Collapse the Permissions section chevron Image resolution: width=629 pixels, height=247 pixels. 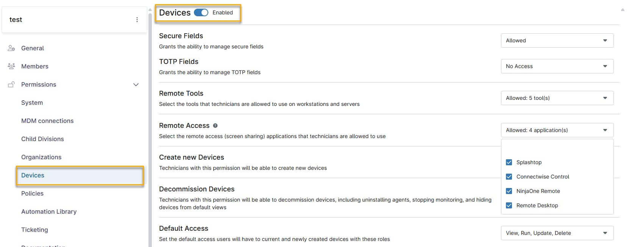[136, 85]
